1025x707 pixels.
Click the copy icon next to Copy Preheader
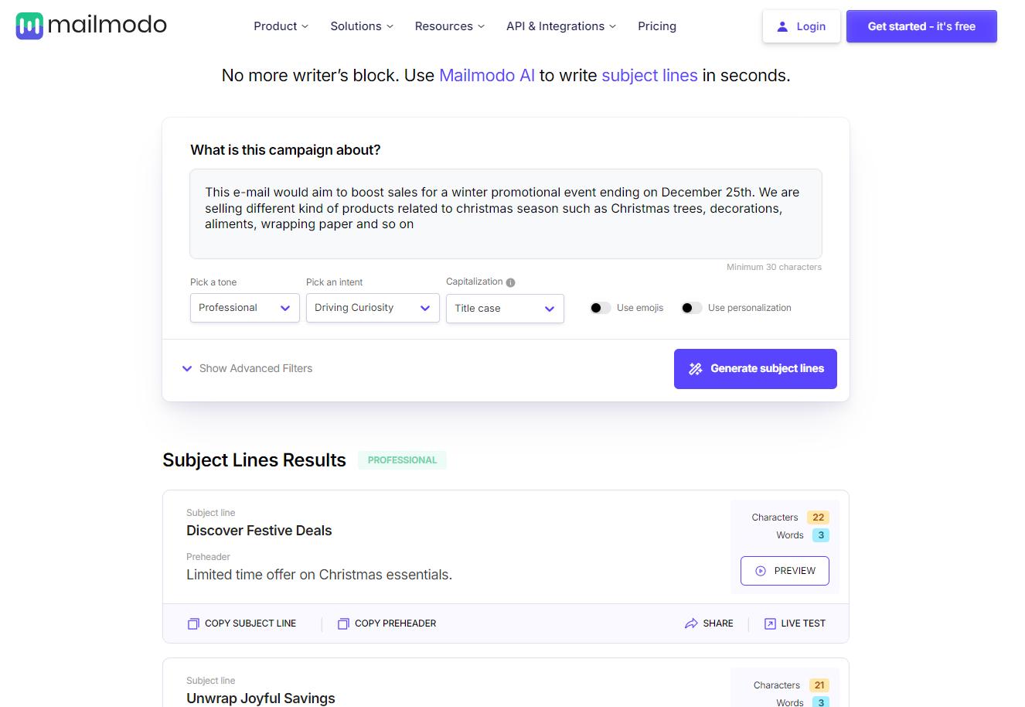pyautogui.click(x=342, y=623)
